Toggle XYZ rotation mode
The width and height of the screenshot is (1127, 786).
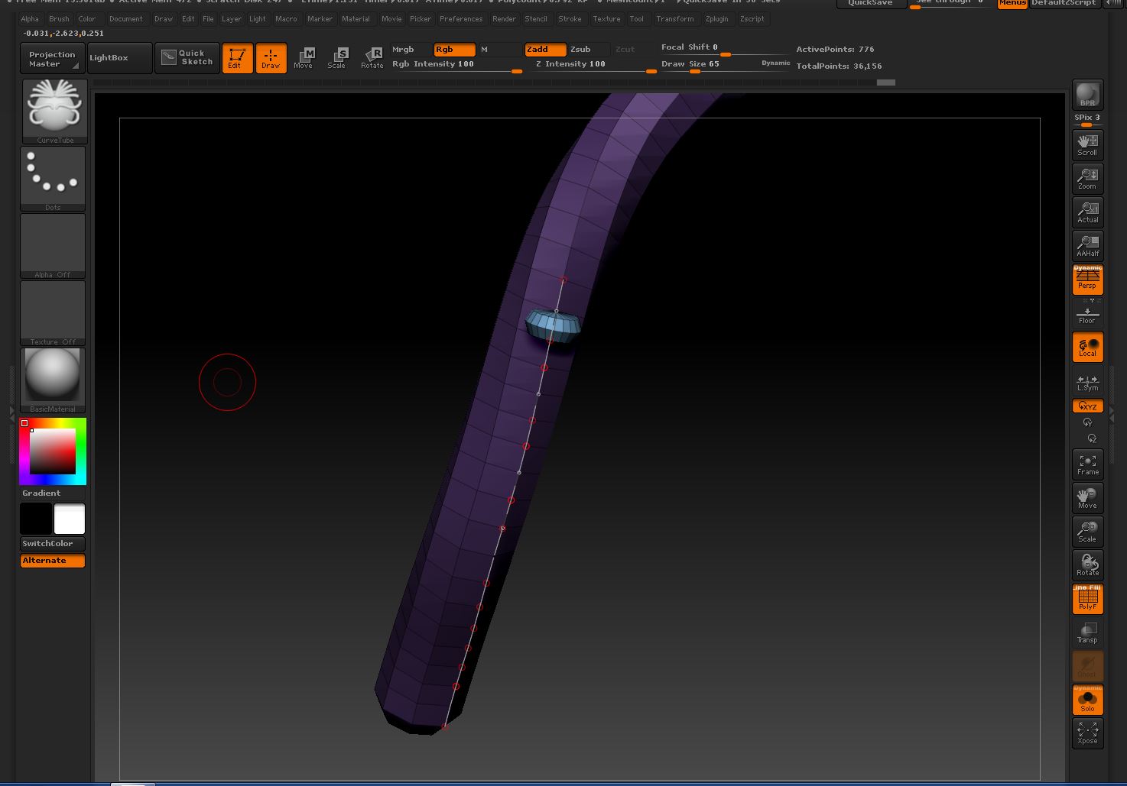pyautogui.click(x=1087, y=406)
